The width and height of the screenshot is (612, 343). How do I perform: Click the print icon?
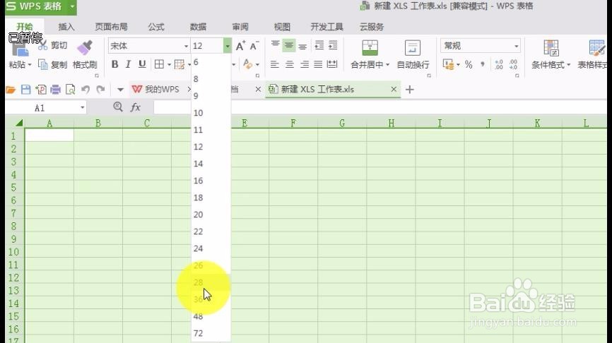click(x=55, y=90)
